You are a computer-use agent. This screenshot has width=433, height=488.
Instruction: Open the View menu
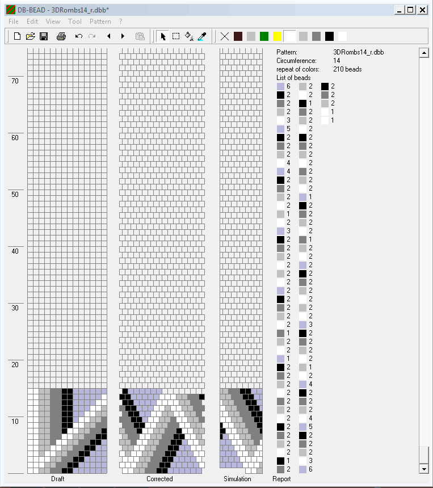coord(53,22)
